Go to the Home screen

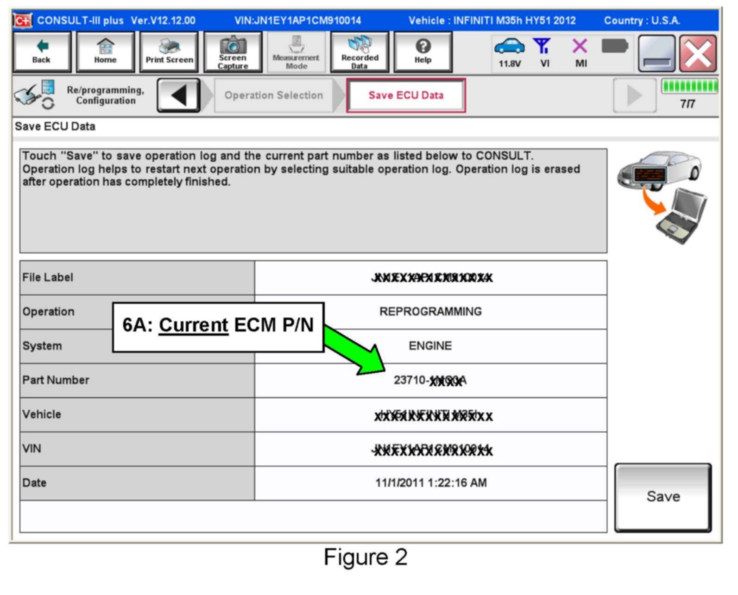point(105,52)
